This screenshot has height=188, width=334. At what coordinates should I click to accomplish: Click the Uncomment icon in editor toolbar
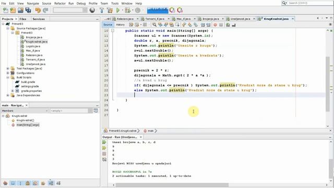click(x=234, y=25)
